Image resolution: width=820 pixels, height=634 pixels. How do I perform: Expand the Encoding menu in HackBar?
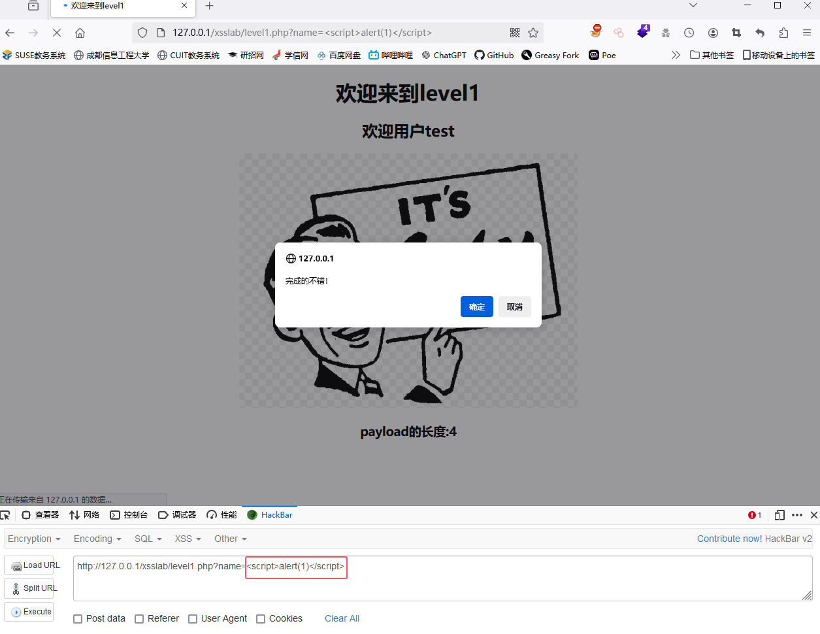pyautogui.click(x=96, y=539)
